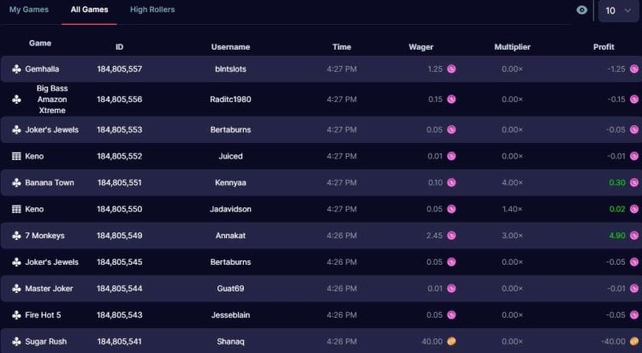Click the slots icon beside Gemhalla
This screenshot has height=353, width=642.
pyautogui.click(x=16, y=69)
